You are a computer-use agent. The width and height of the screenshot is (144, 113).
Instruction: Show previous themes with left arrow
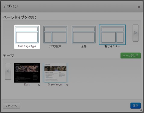pyautogui.click(x=8, y=71)
